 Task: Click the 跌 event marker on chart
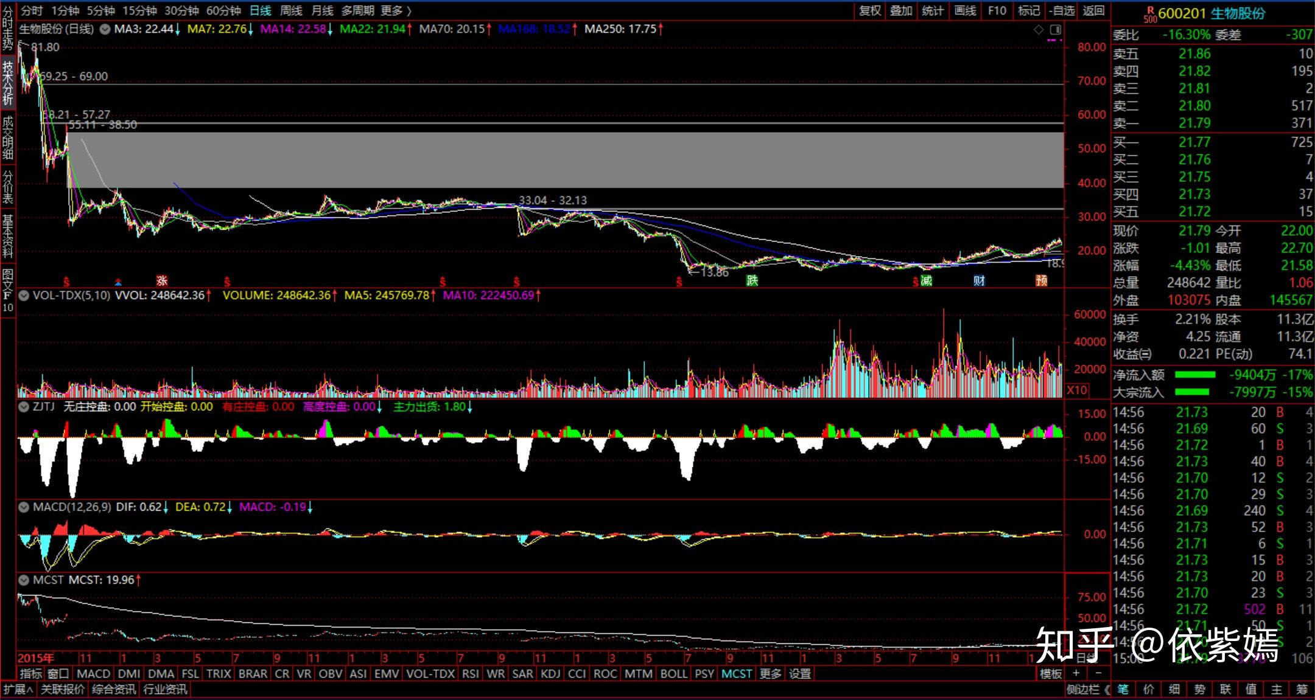(x=752, y=280)
